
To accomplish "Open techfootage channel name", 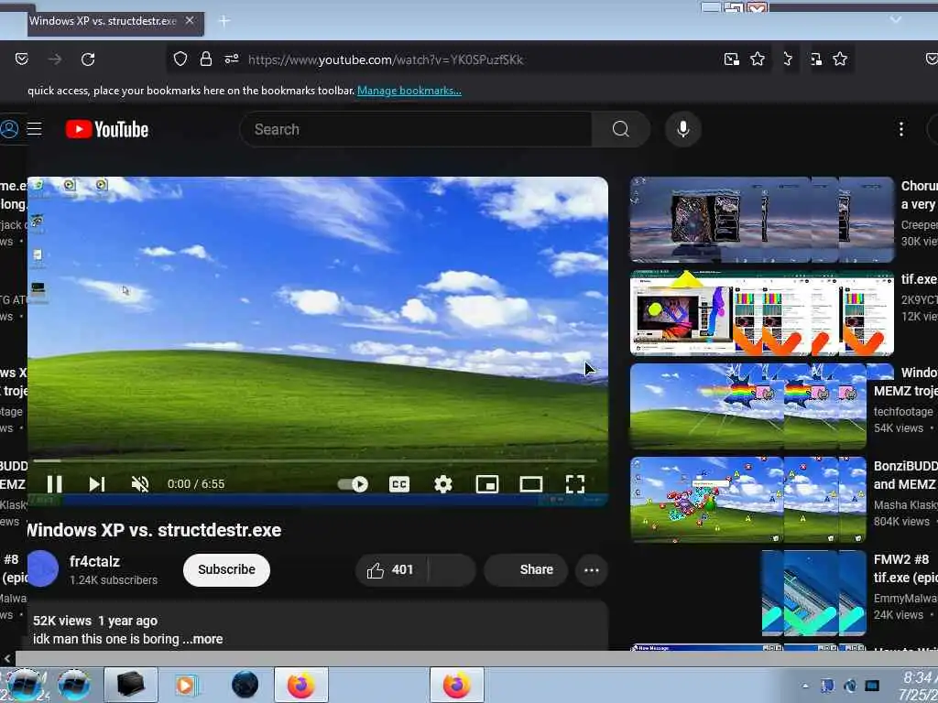I will tap(902, 411).
